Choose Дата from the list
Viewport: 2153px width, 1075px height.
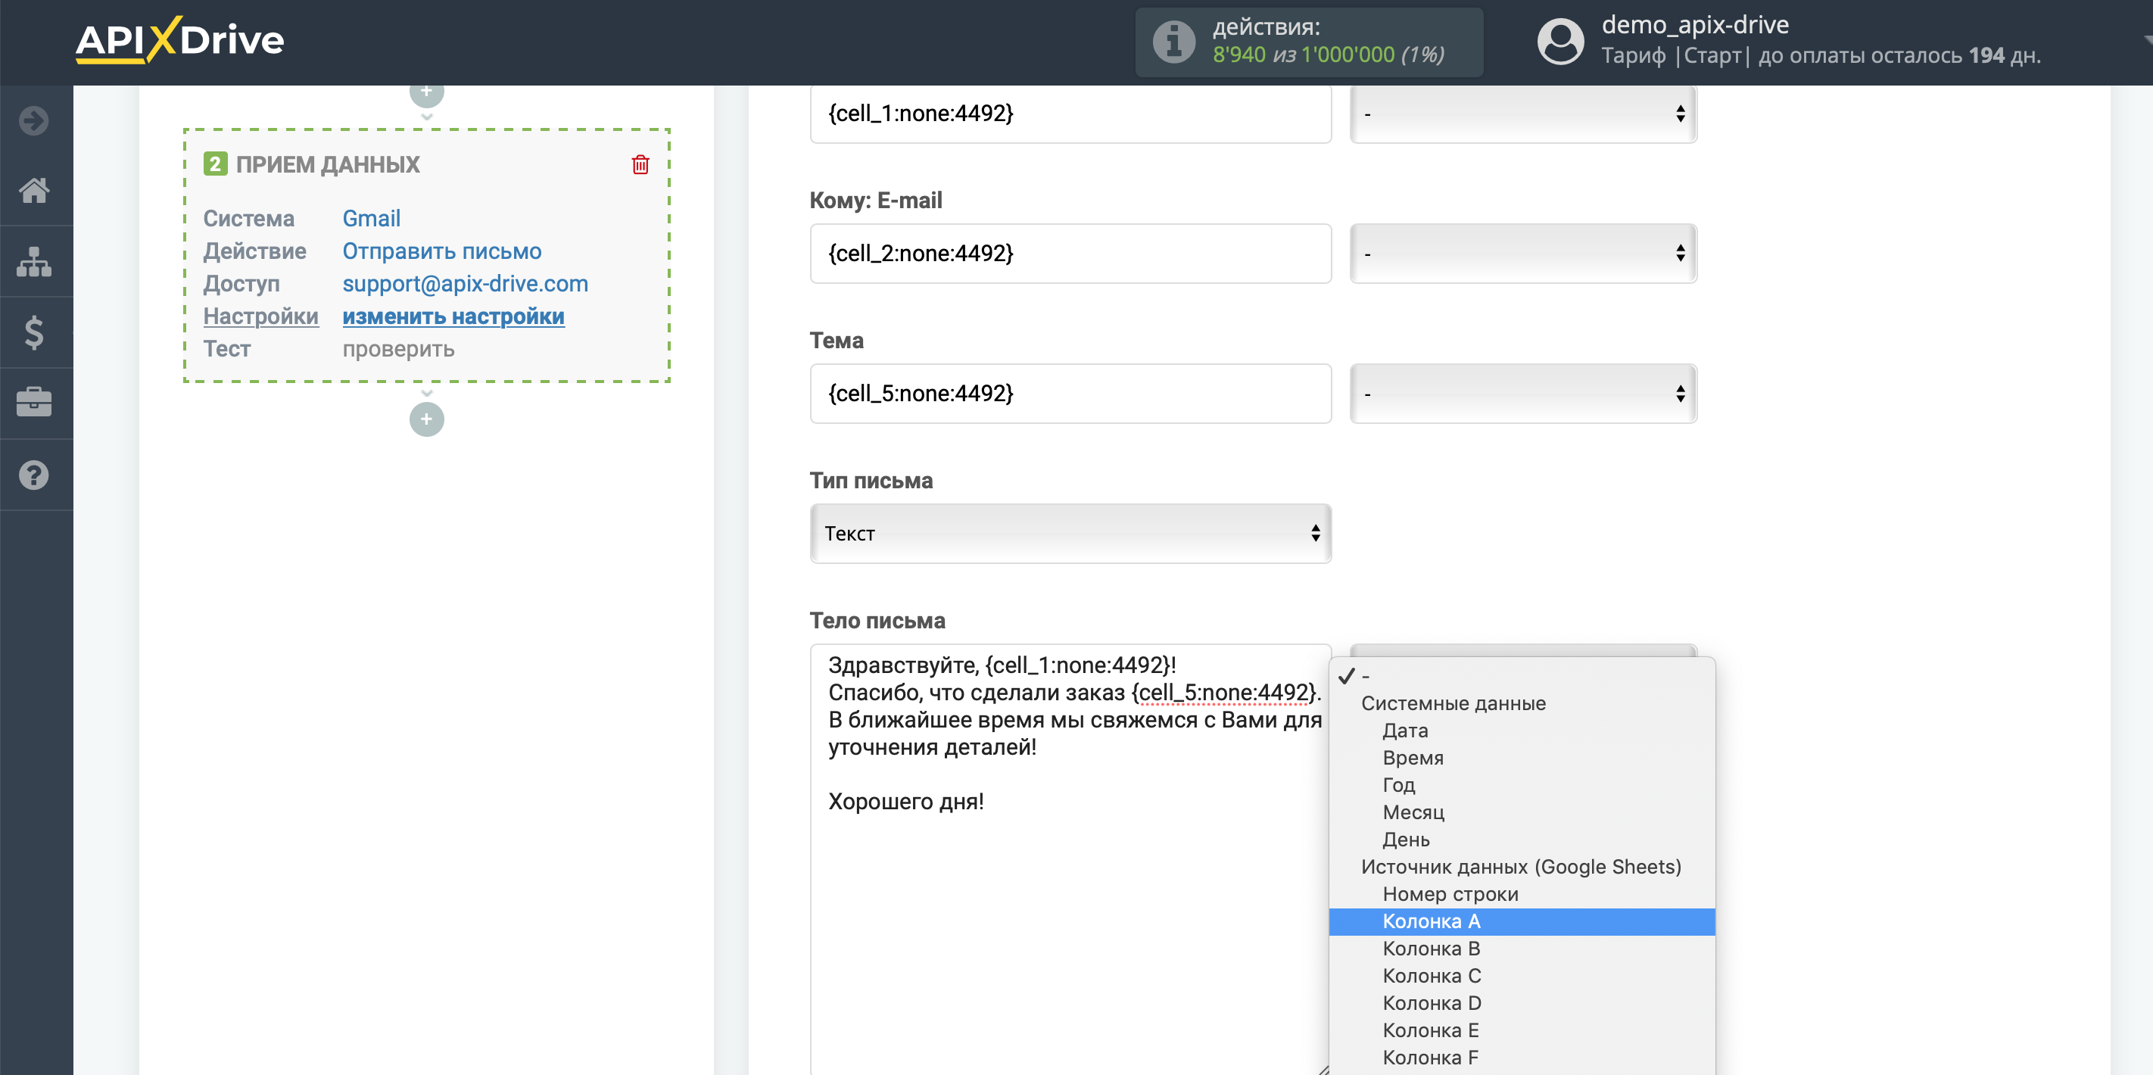[1521, 731]
